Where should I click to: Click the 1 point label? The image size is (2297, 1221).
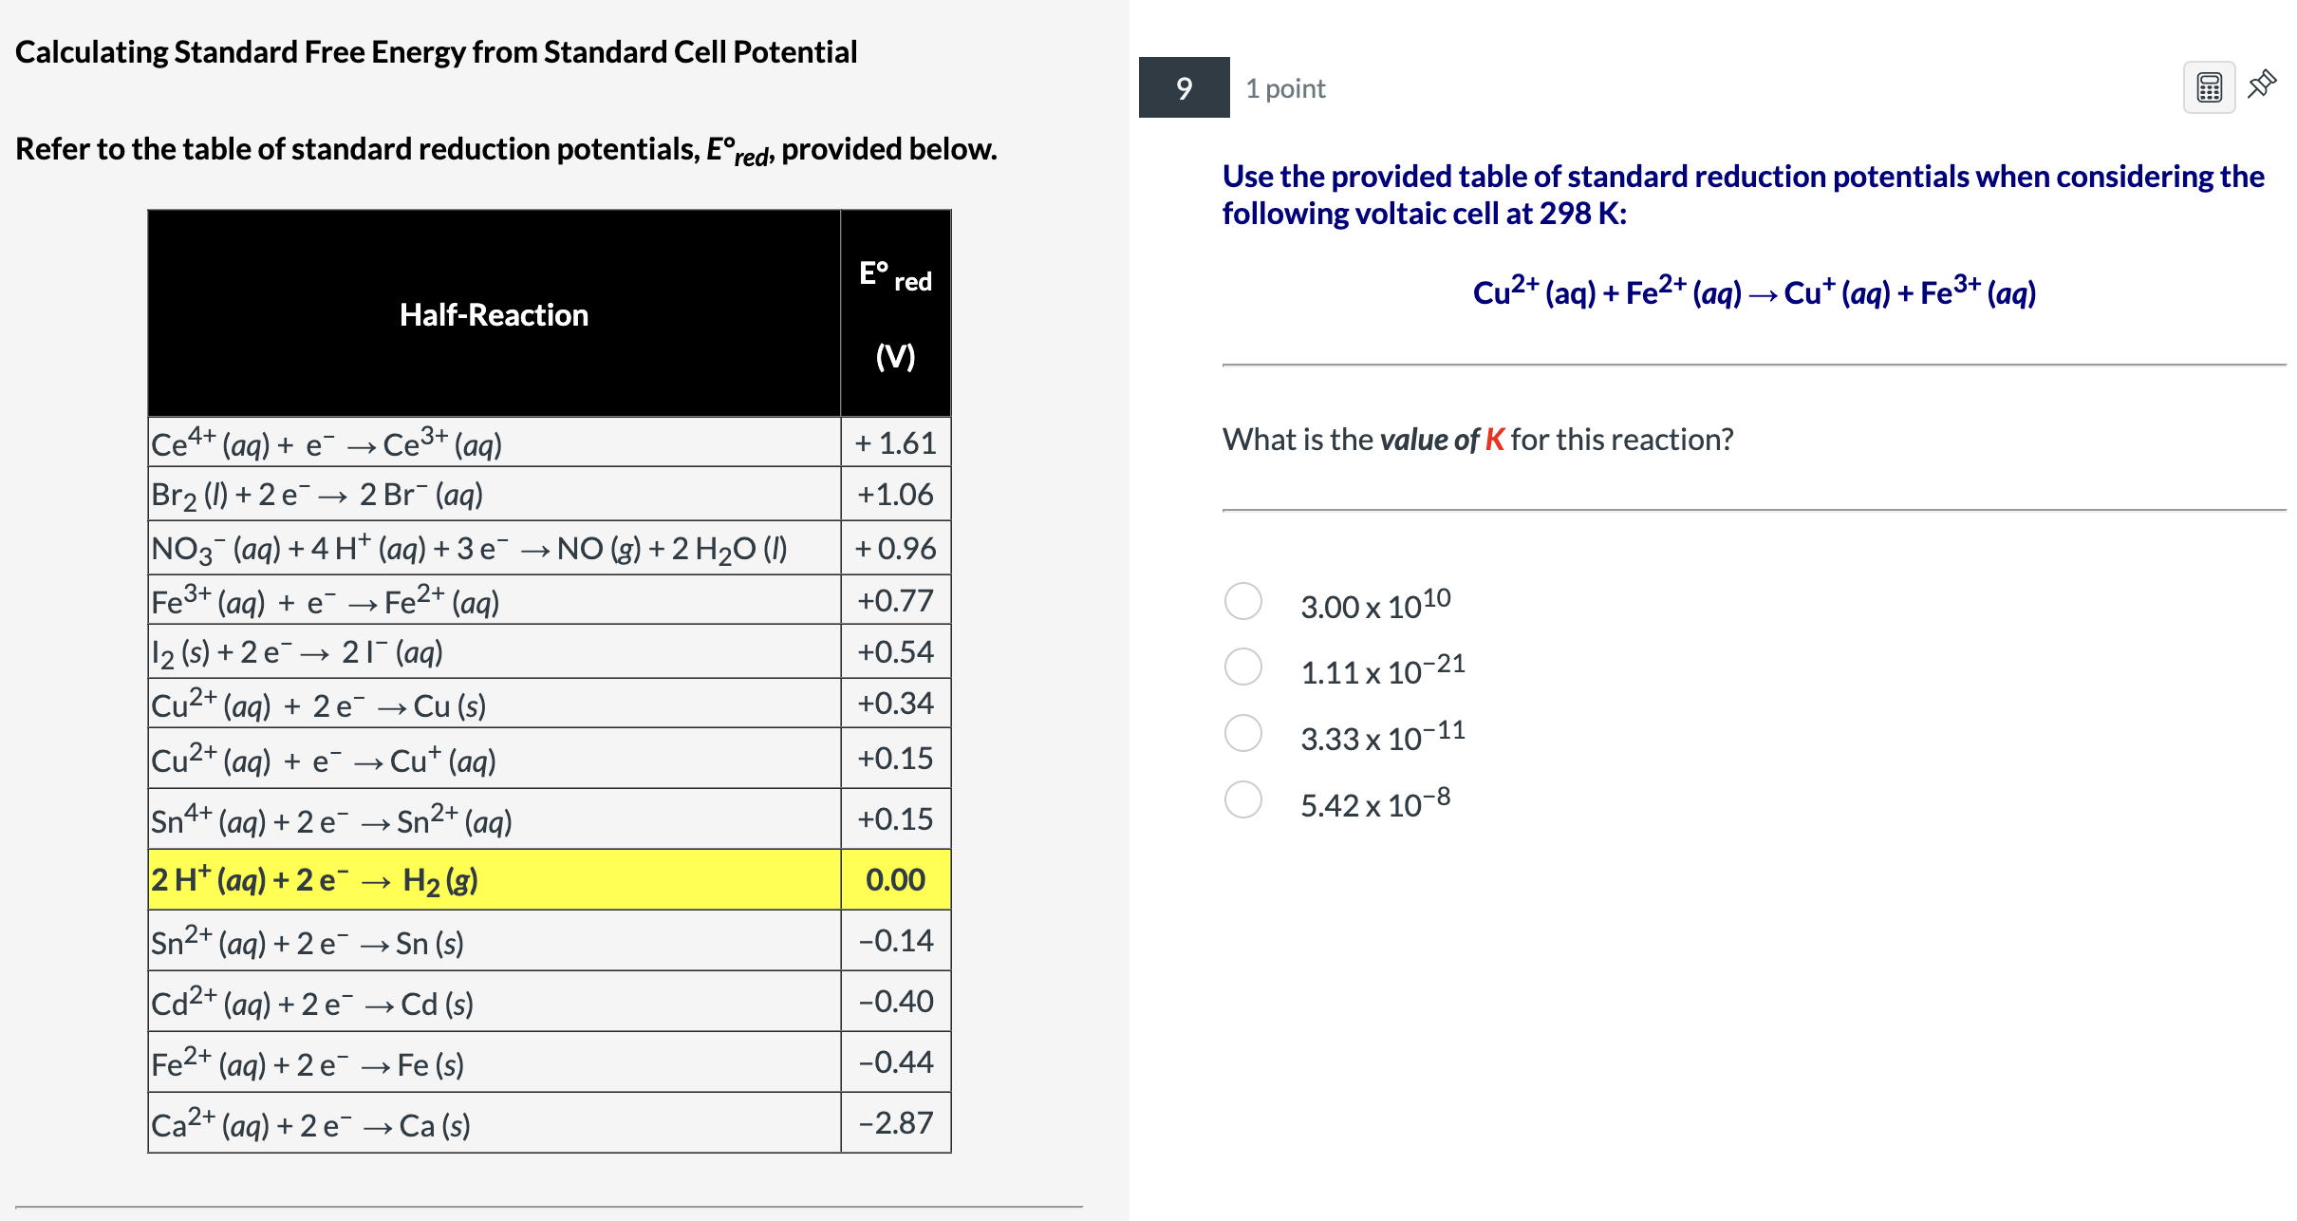(1285, 88)
